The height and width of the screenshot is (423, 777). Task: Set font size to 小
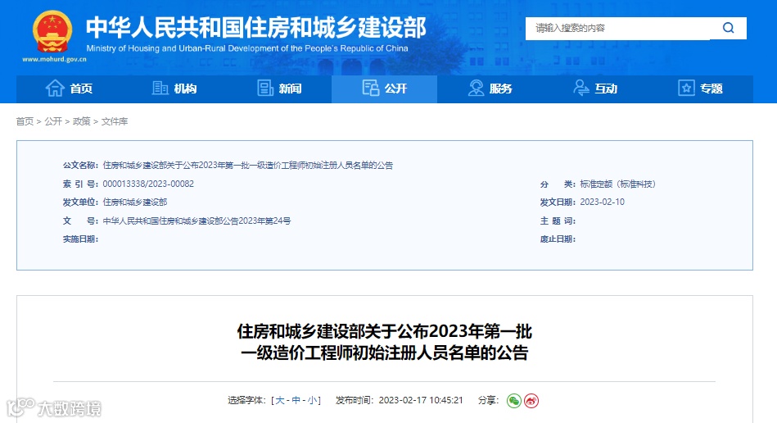point(312,400)
